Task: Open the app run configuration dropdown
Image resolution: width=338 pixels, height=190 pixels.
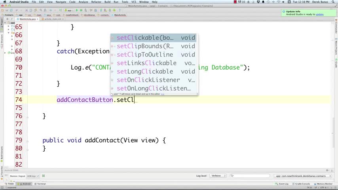Action: pyautogui.click(x=69, y=10)
